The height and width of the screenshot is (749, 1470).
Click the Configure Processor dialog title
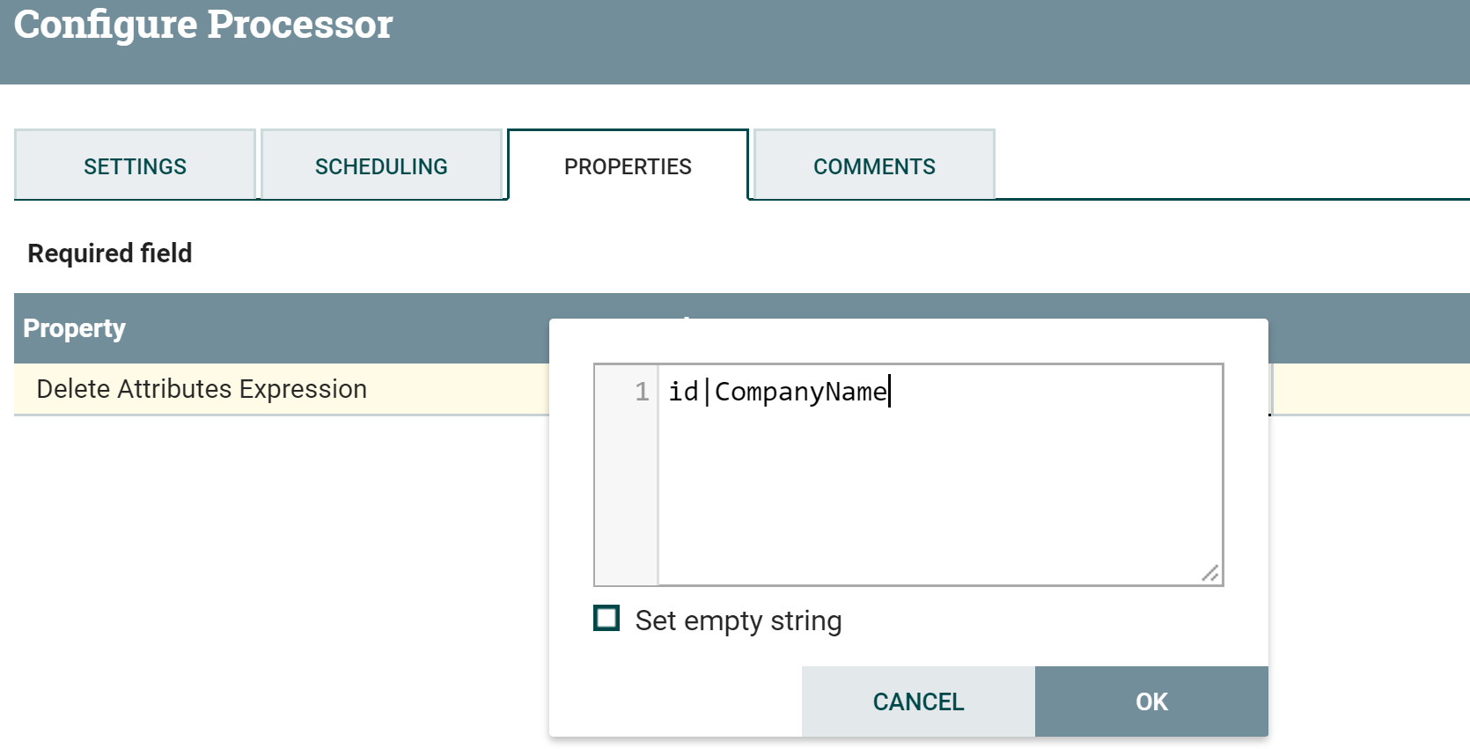[203, 25]
